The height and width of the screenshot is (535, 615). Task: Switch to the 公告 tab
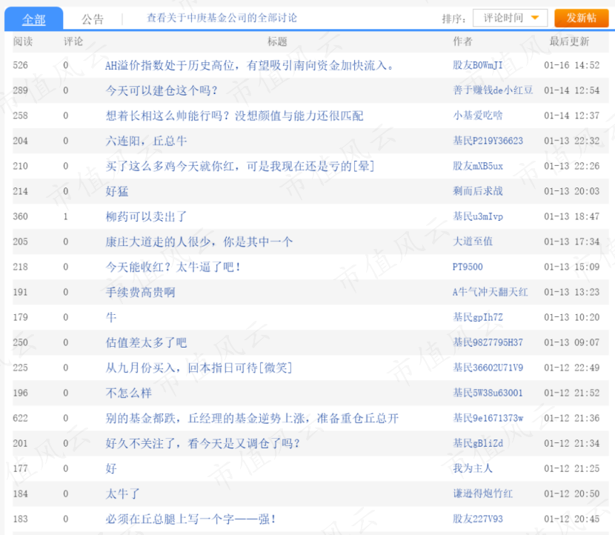pos(93,19)
